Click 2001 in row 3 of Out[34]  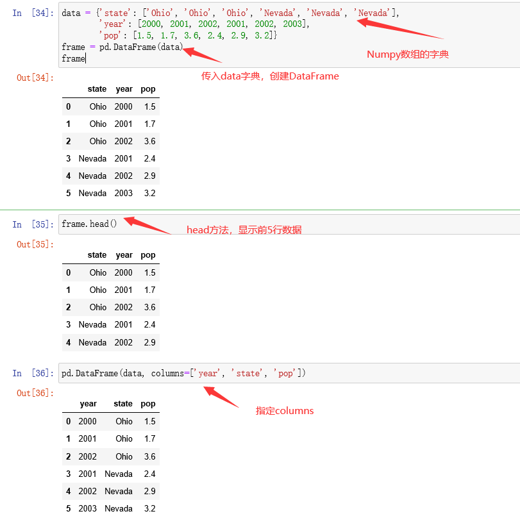[x=123, y=158]
